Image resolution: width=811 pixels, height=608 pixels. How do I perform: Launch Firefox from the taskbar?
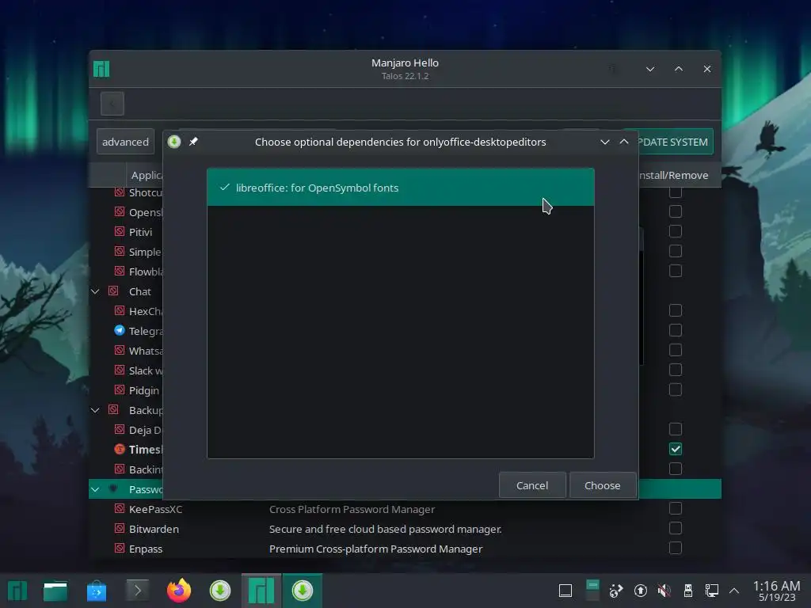tap(179, 591)
